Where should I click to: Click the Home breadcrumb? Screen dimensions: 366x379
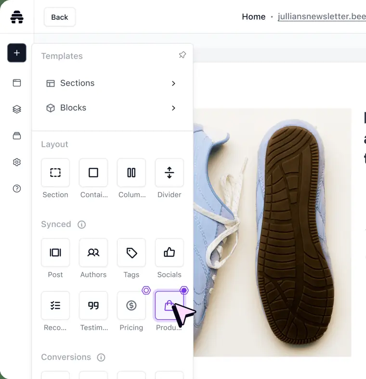tap(254, 17)
